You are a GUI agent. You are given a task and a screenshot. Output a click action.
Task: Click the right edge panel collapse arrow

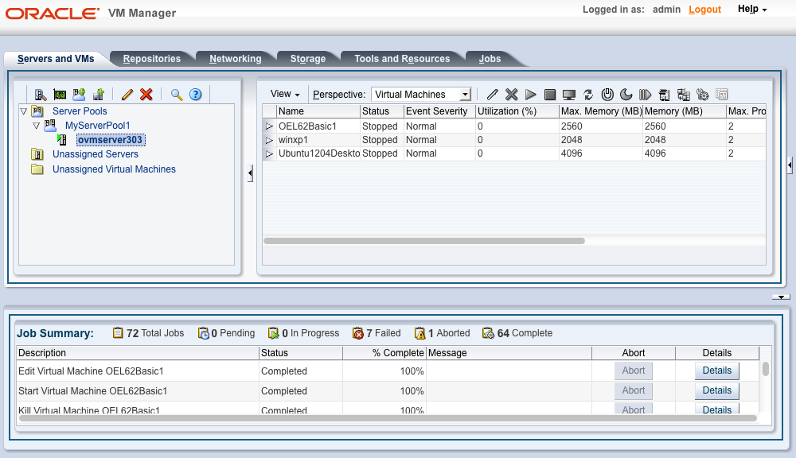coord(790,165)
